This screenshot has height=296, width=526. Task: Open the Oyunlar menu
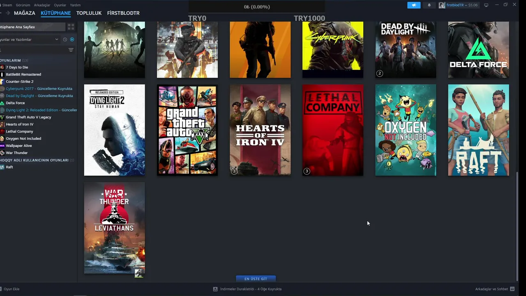click(x=60, y=5)
